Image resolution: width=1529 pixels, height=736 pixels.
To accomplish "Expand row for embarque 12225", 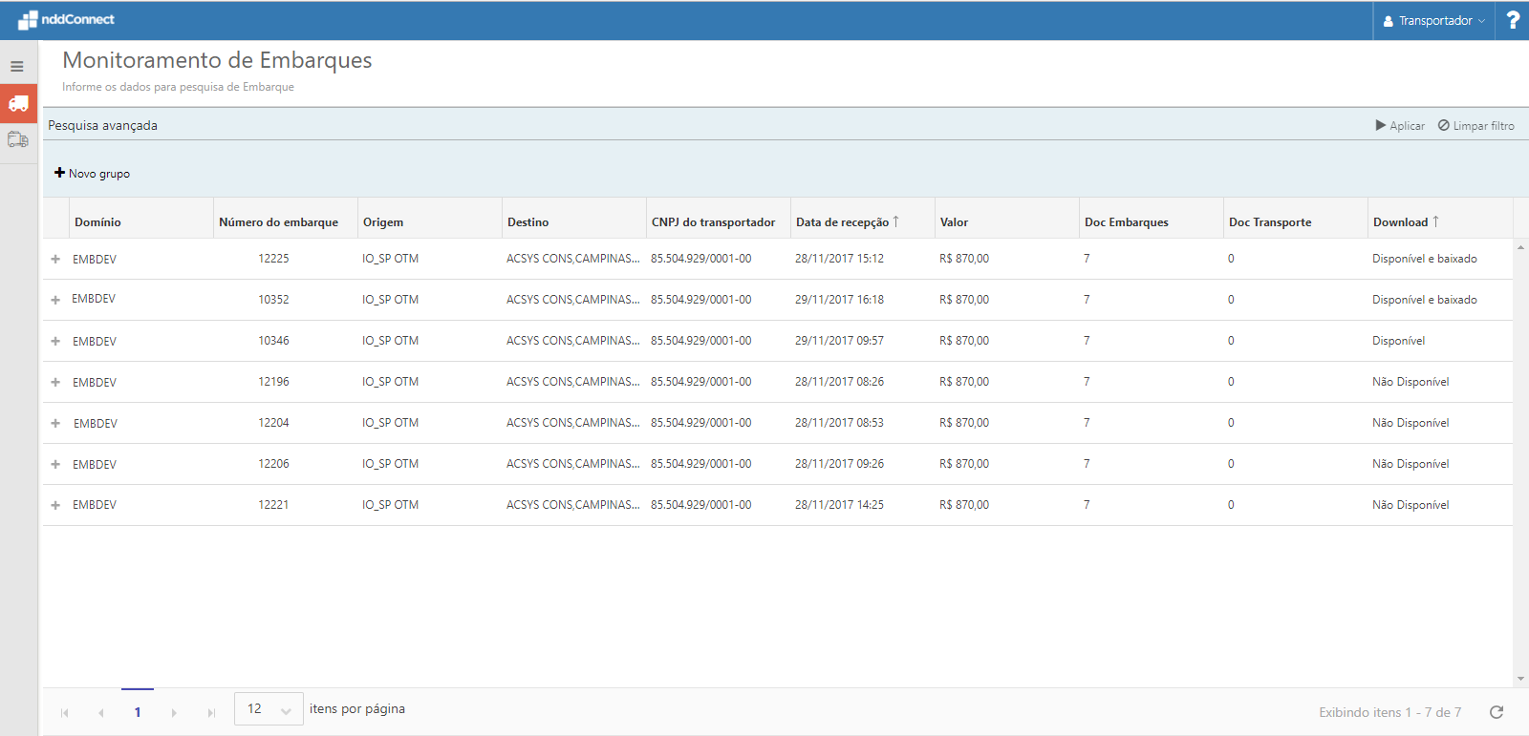I will point(55,259).
